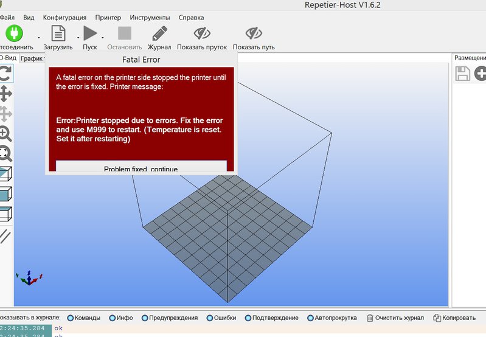The width and height of the screenshot is (486, 337).
Task: Toggle Показать путь travel path visibility
Action: pos(254,33)
